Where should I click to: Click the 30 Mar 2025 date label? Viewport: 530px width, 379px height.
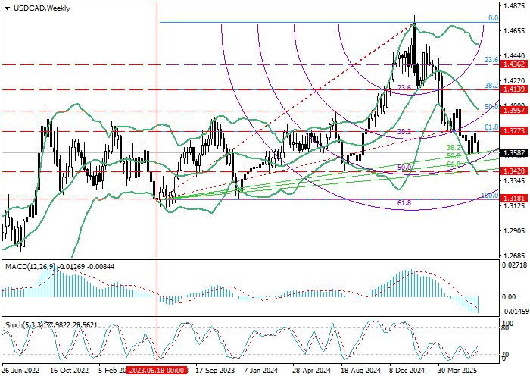457,370
